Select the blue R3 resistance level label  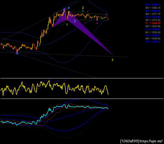(x=153, y=5)
